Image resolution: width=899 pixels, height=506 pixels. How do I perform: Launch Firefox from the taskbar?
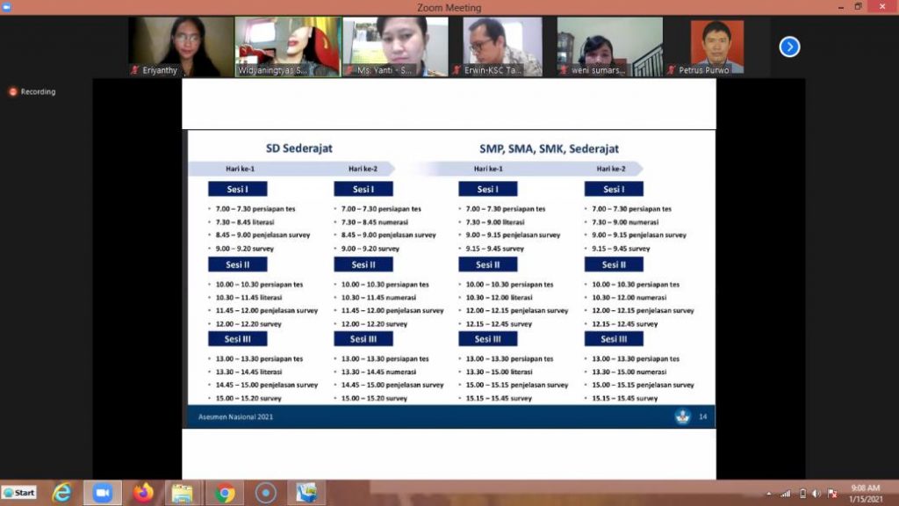143,493
